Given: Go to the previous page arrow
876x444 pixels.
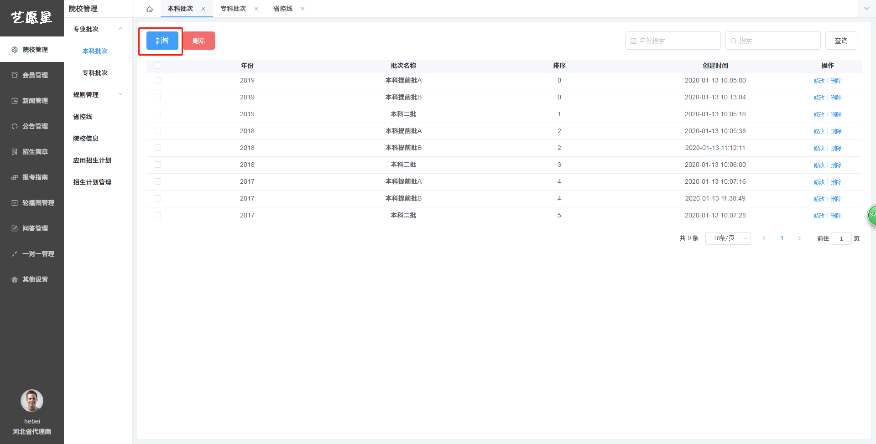Looking at the screenshot, I should tap(764, 238).
